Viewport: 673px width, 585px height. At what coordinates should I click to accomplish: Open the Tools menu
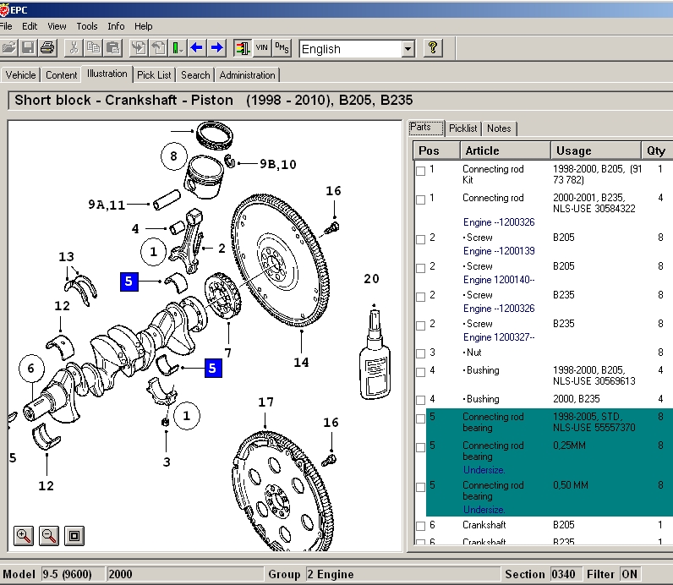tap(86, 26)
